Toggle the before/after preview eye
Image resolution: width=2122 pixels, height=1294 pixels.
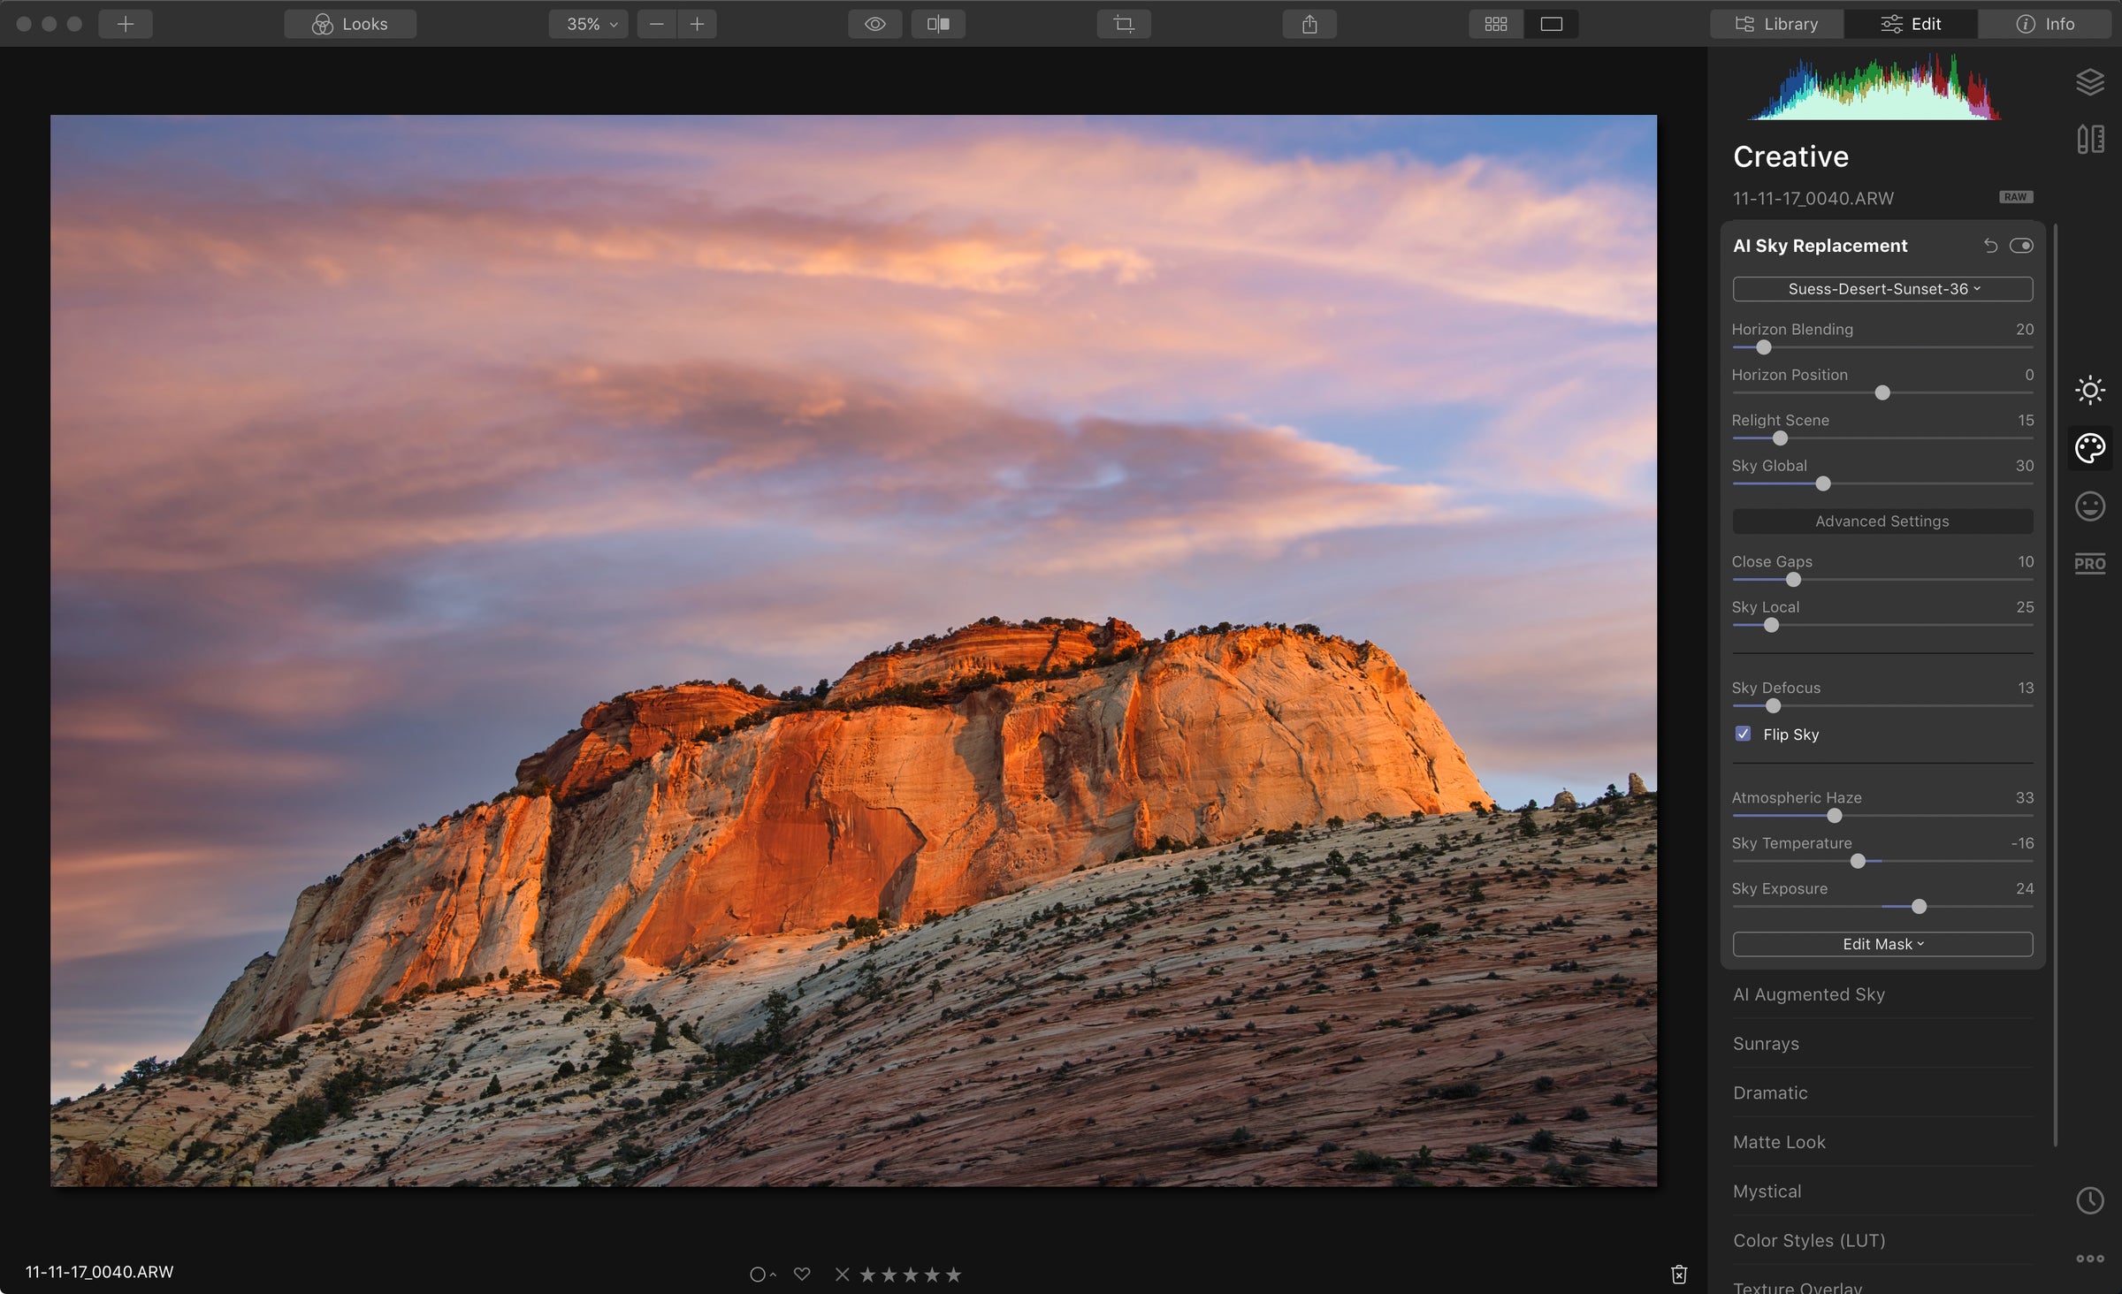[x=874, y=24]
